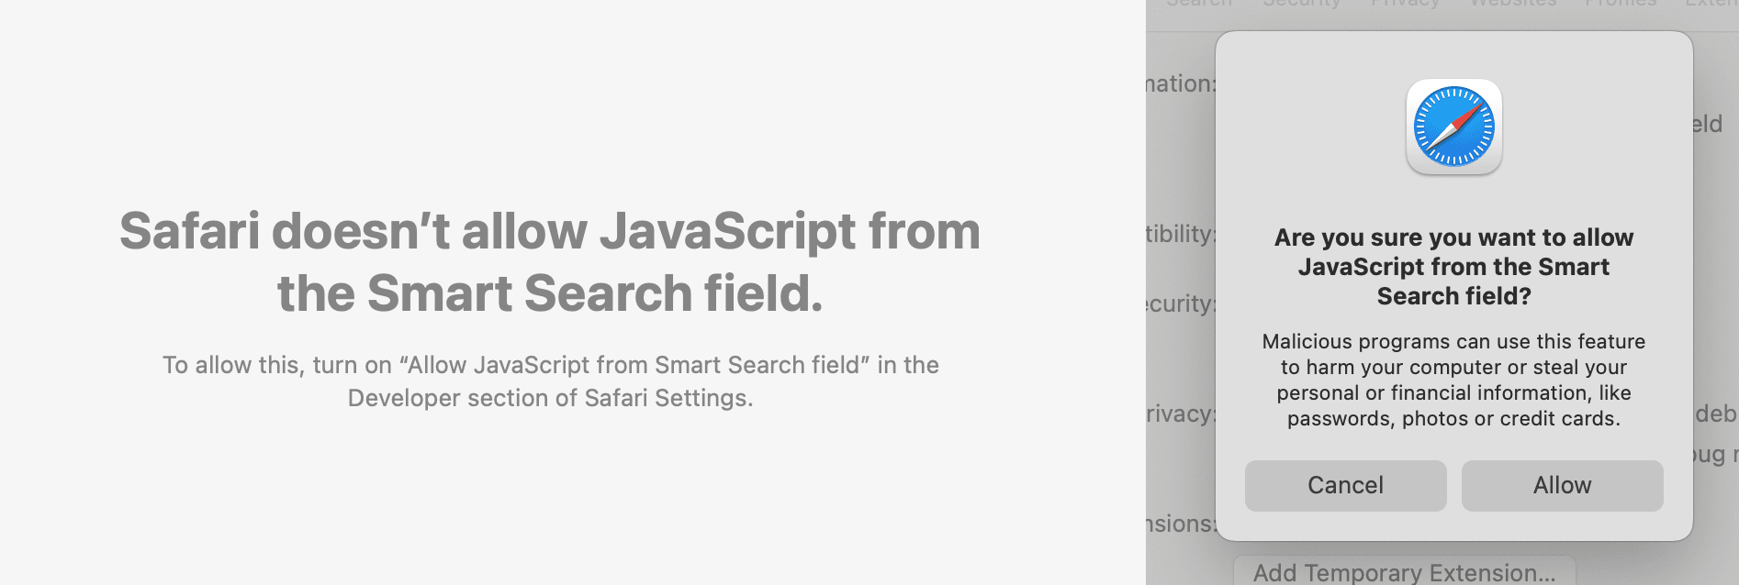Click the dialog title about allowing JavaScript
The width and height of the screenshot is (1739, 585).
click(x=1453, y=267)
